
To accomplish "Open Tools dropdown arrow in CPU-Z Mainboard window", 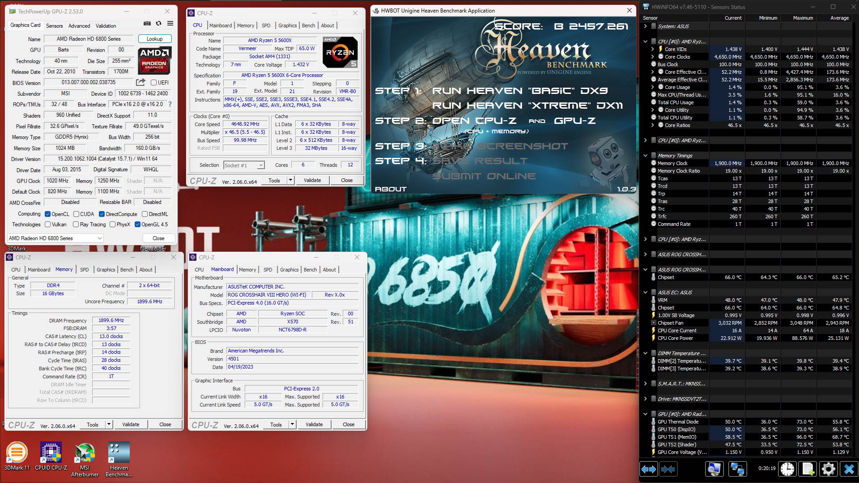I will (292, 424).
